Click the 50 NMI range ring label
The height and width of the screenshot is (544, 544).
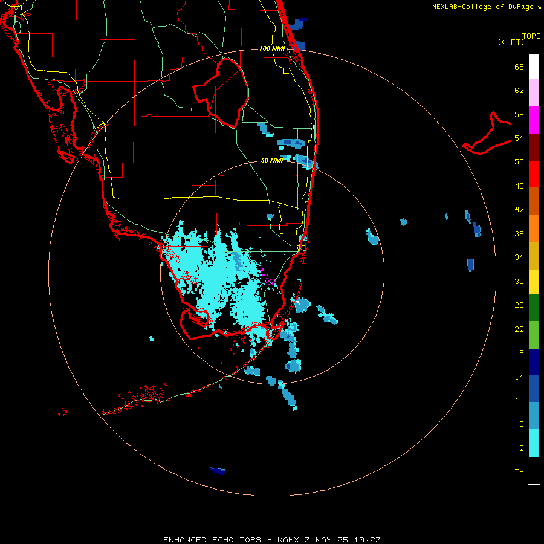coord(272,160)
